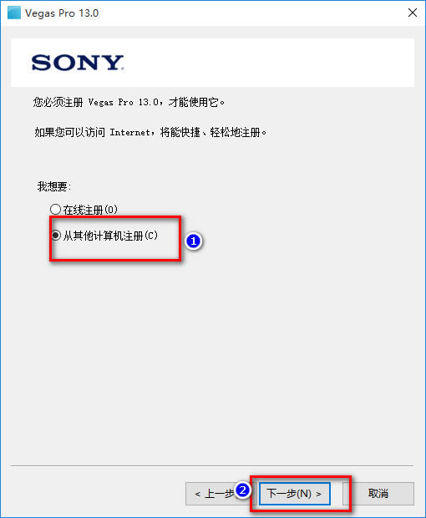Select the 从其他计算机注册(C) radio button
Screen dimensions: 426x518
point(56,236)
